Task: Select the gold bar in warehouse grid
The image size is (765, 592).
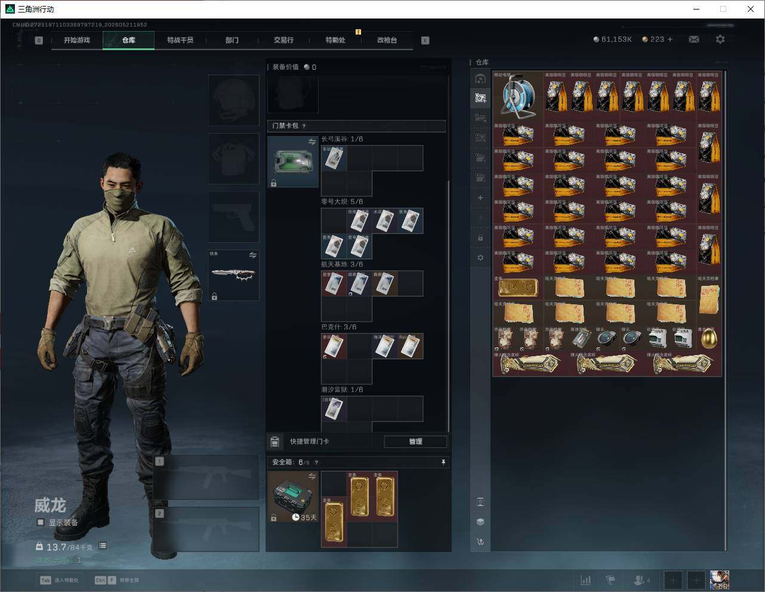Action: [519, 288]
